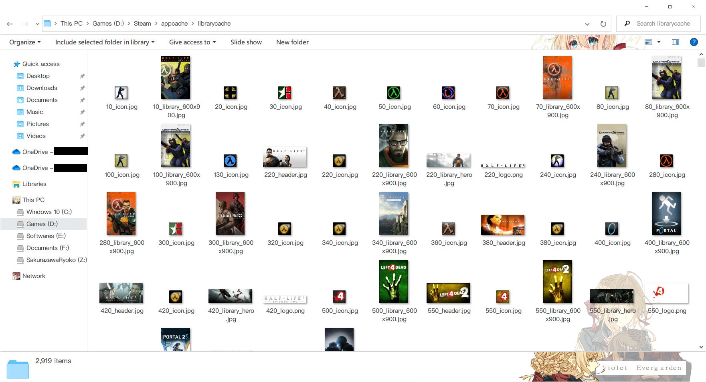The height and width of the screenshot is (382, 706).
Task: Click the scrollbar up arrow
Action: 701,54
